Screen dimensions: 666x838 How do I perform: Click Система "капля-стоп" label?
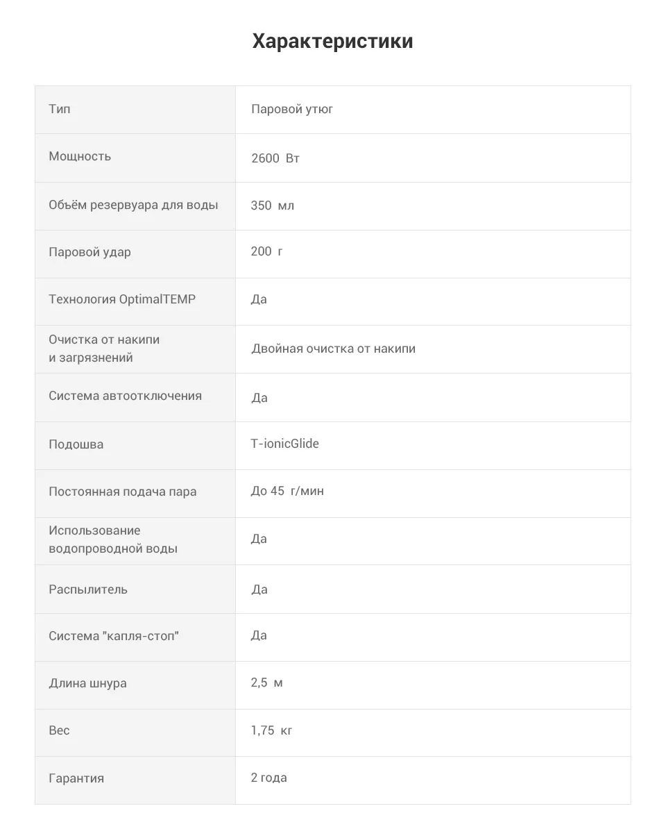coord(114,636)
